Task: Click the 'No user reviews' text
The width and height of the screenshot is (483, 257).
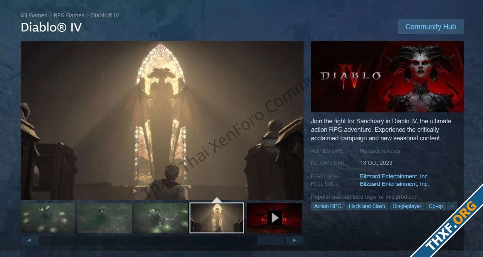Action: click(380, 151)
